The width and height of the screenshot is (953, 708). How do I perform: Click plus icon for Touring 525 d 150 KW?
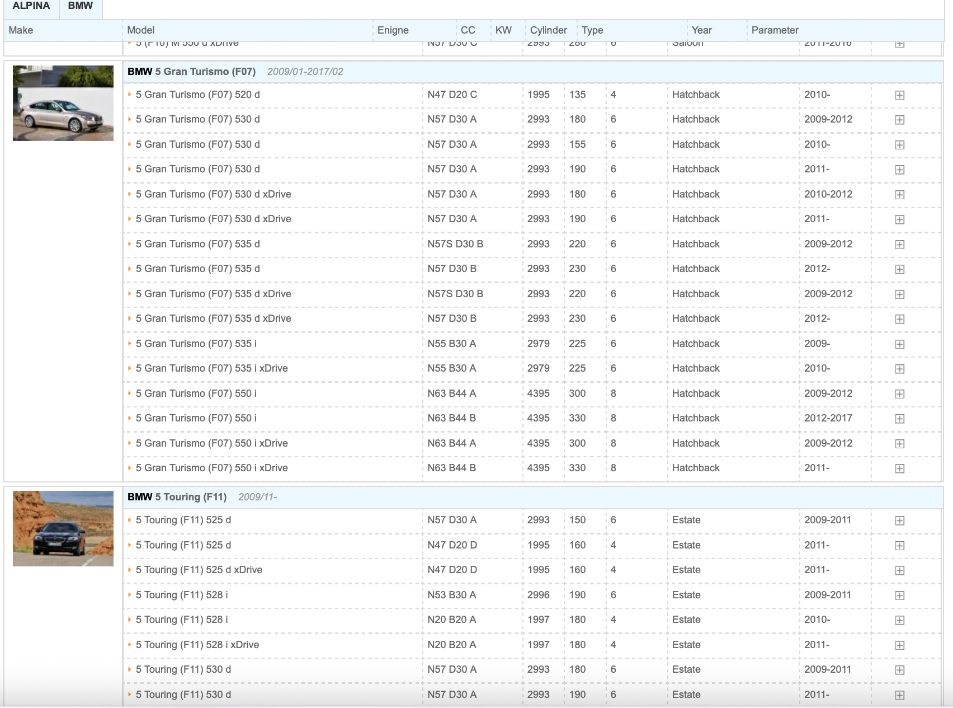pos(899,521)
